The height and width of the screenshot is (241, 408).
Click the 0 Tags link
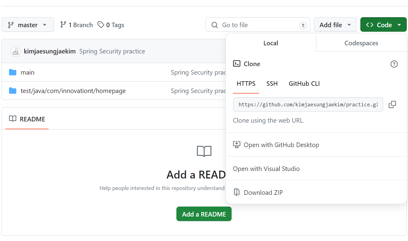111,25
